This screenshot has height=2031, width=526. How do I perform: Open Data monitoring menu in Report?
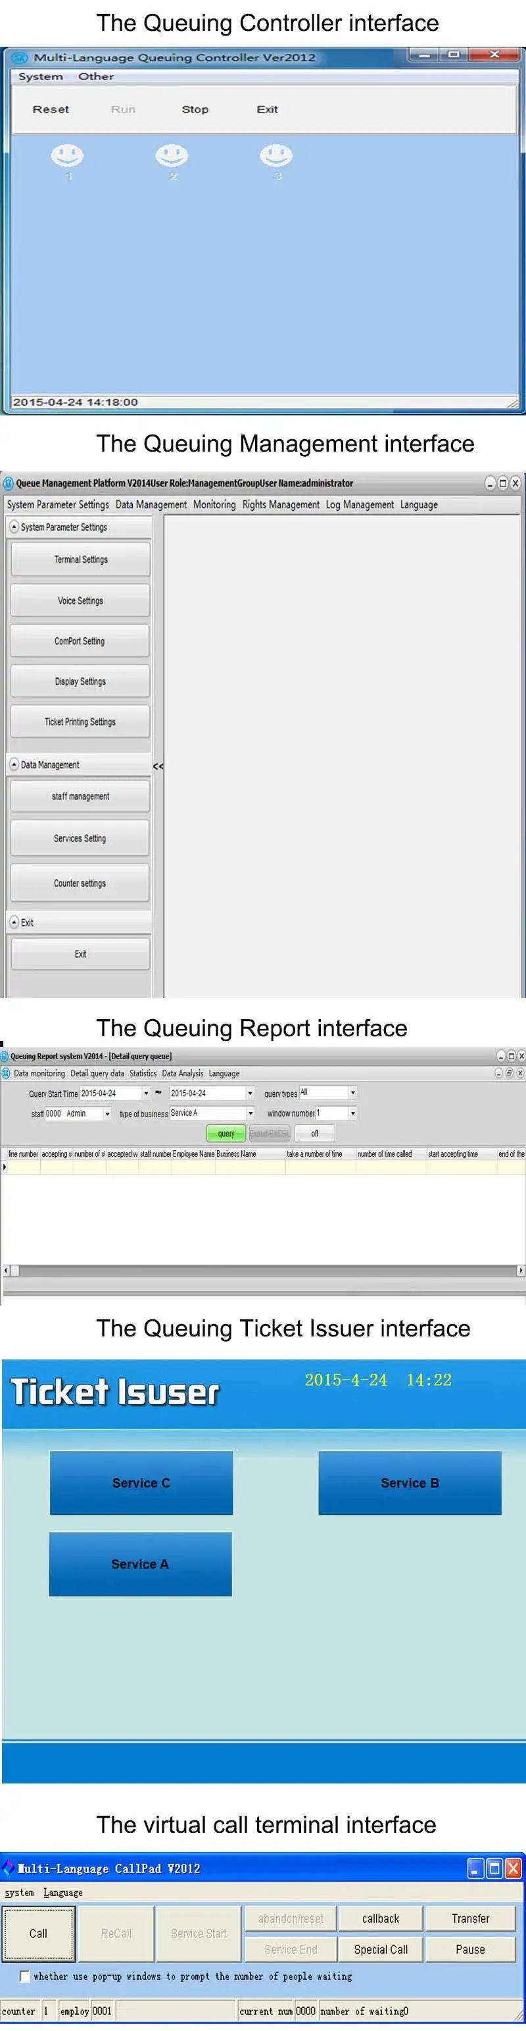39,1073
